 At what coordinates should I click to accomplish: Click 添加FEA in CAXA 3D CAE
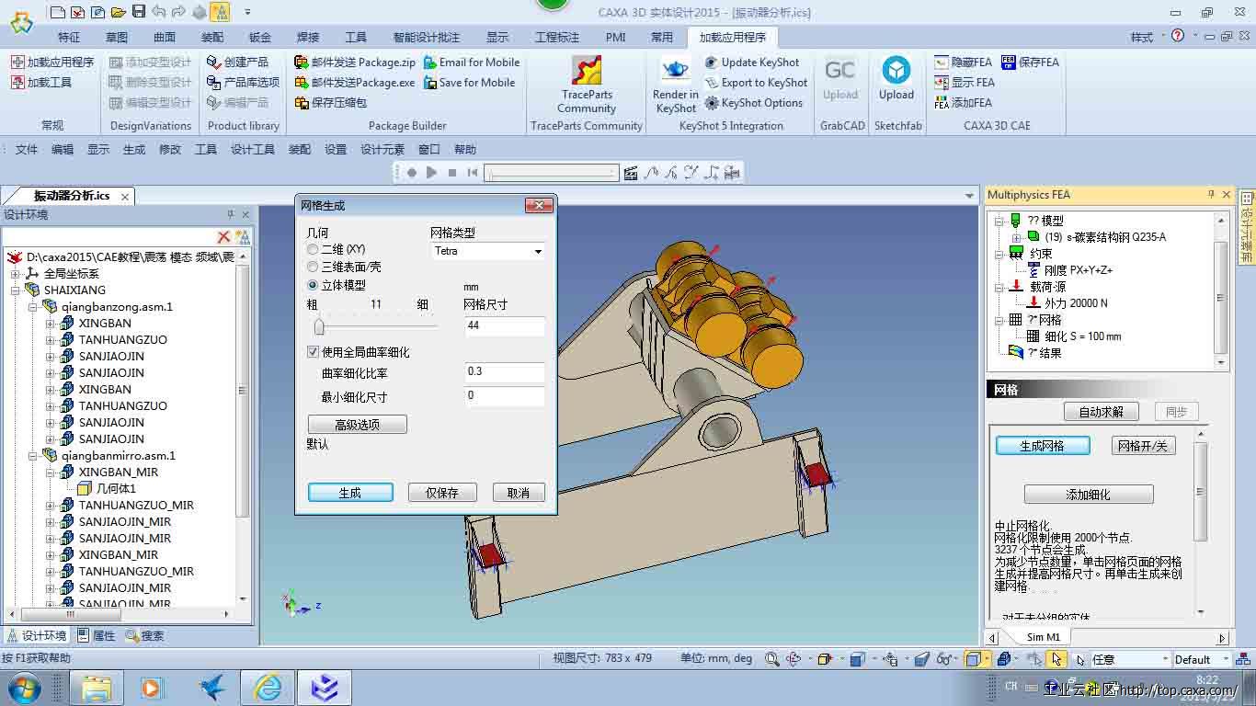click(x=963, y=103)
